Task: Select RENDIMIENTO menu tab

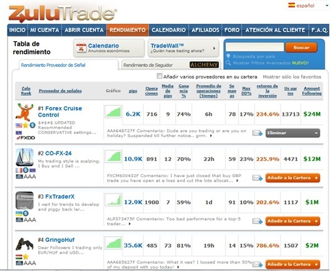Action: tap(127, 30)
